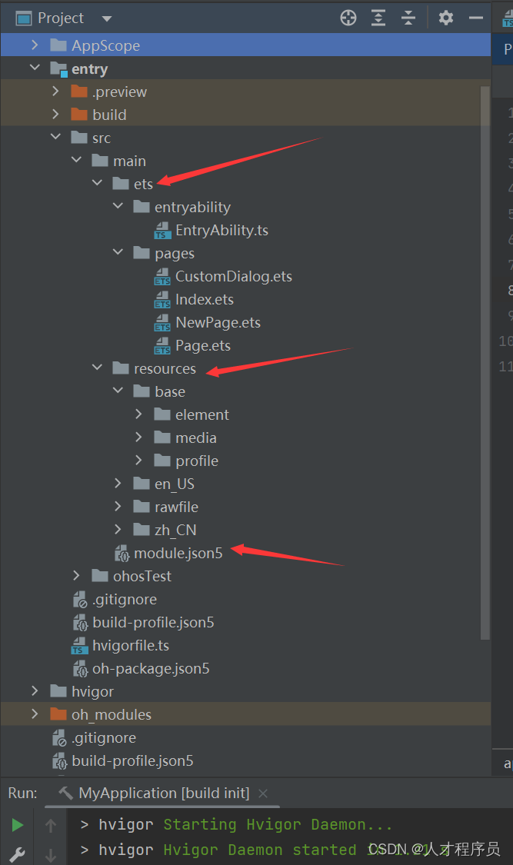Collapse the resources folder chevron

(x=97, y=368)
